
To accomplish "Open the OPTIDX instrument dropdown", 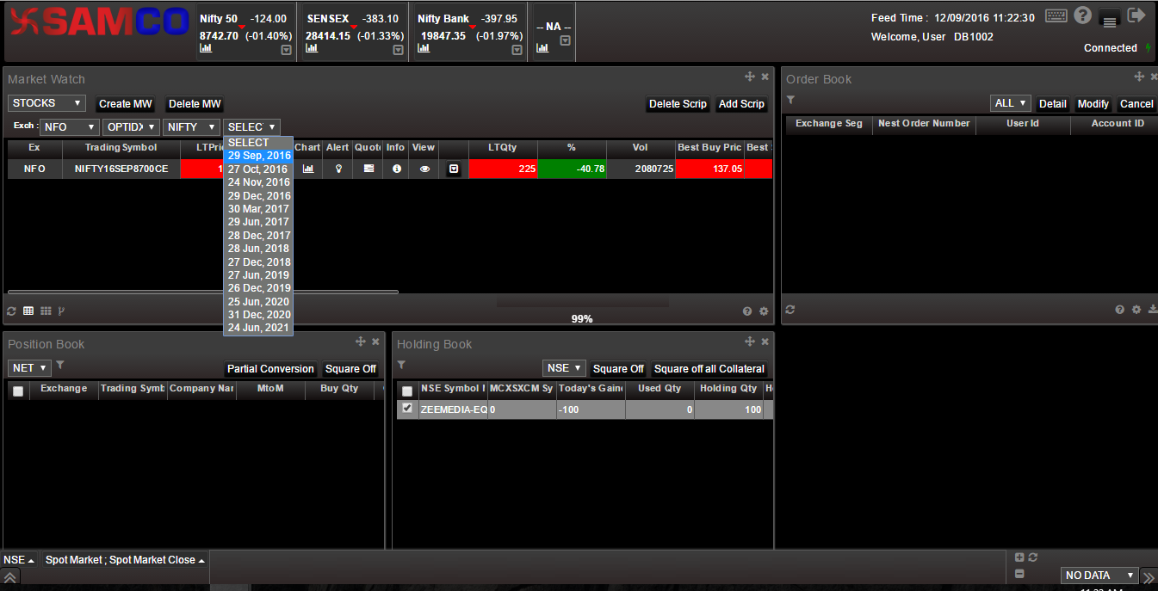I will tap(131, 127).
